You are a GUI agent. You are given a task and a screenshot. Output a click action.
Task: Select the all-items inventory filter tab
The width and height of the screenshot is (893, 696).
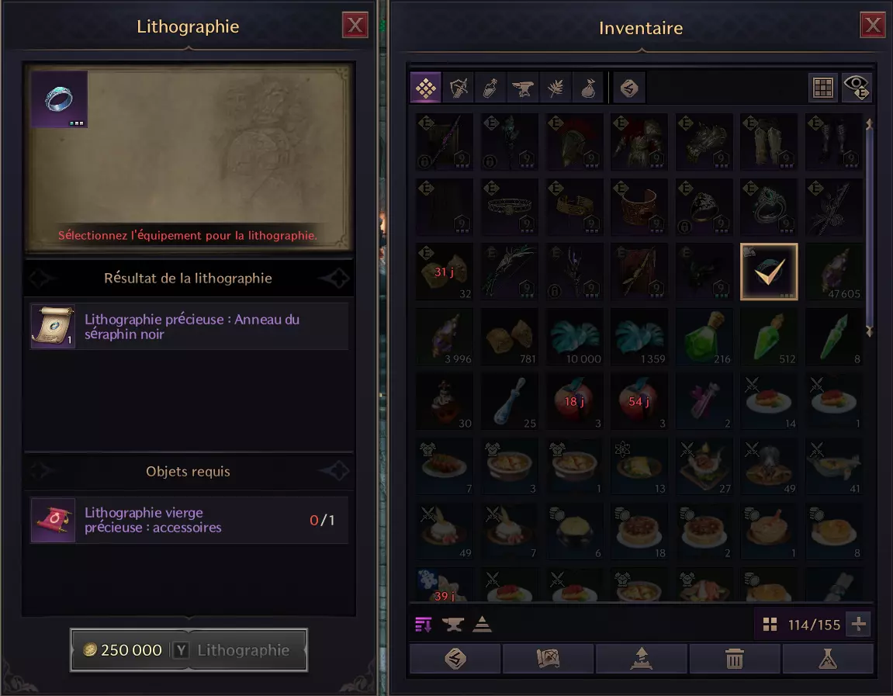click(425, 88)
